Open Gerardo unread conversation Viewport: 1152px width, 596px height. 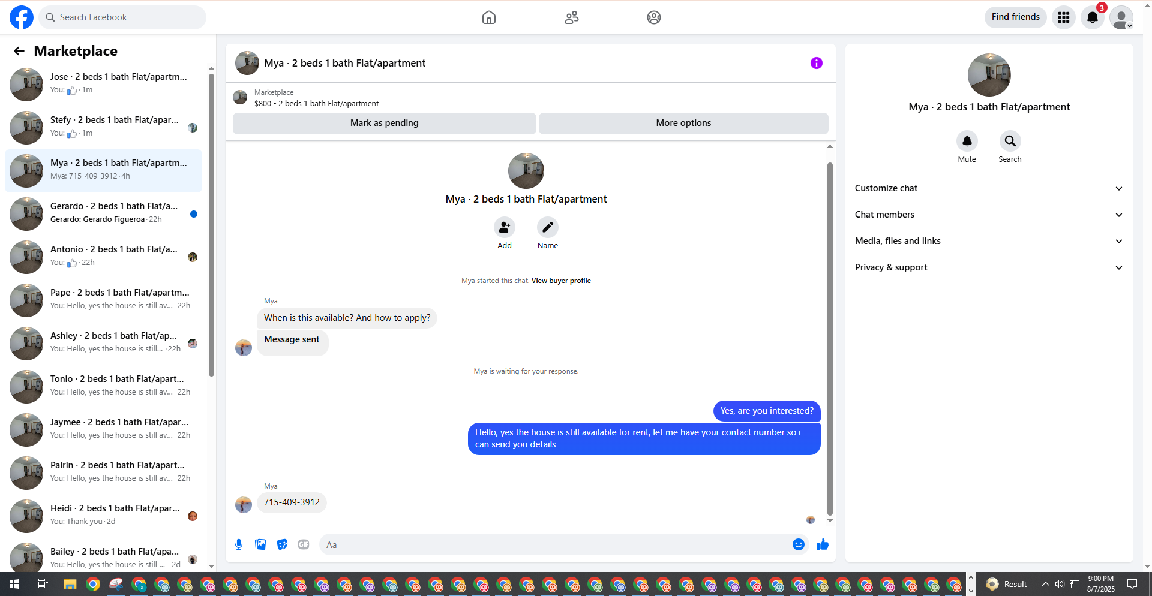click(103, 213)
